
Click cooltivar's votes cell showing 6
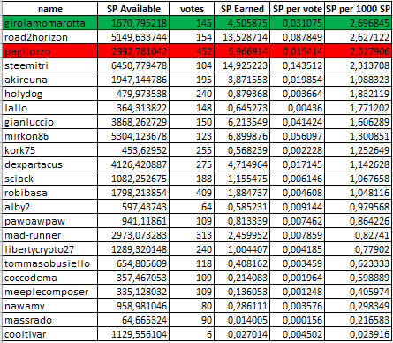click(x=192, y=334)
